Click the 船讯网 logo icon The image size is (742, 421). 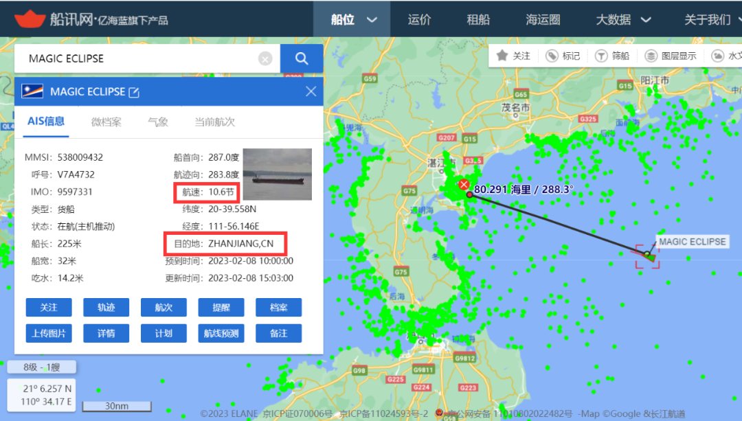tap(29, 19)
